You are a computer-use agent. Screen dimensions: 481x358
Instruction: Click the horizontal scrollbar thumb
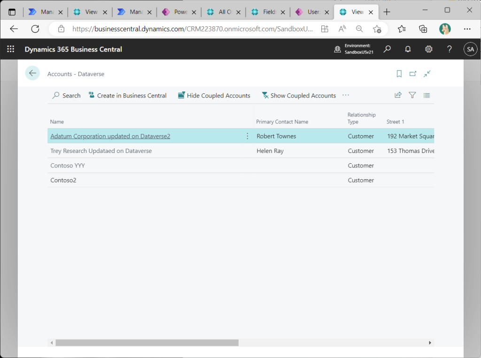click(147, 343)
